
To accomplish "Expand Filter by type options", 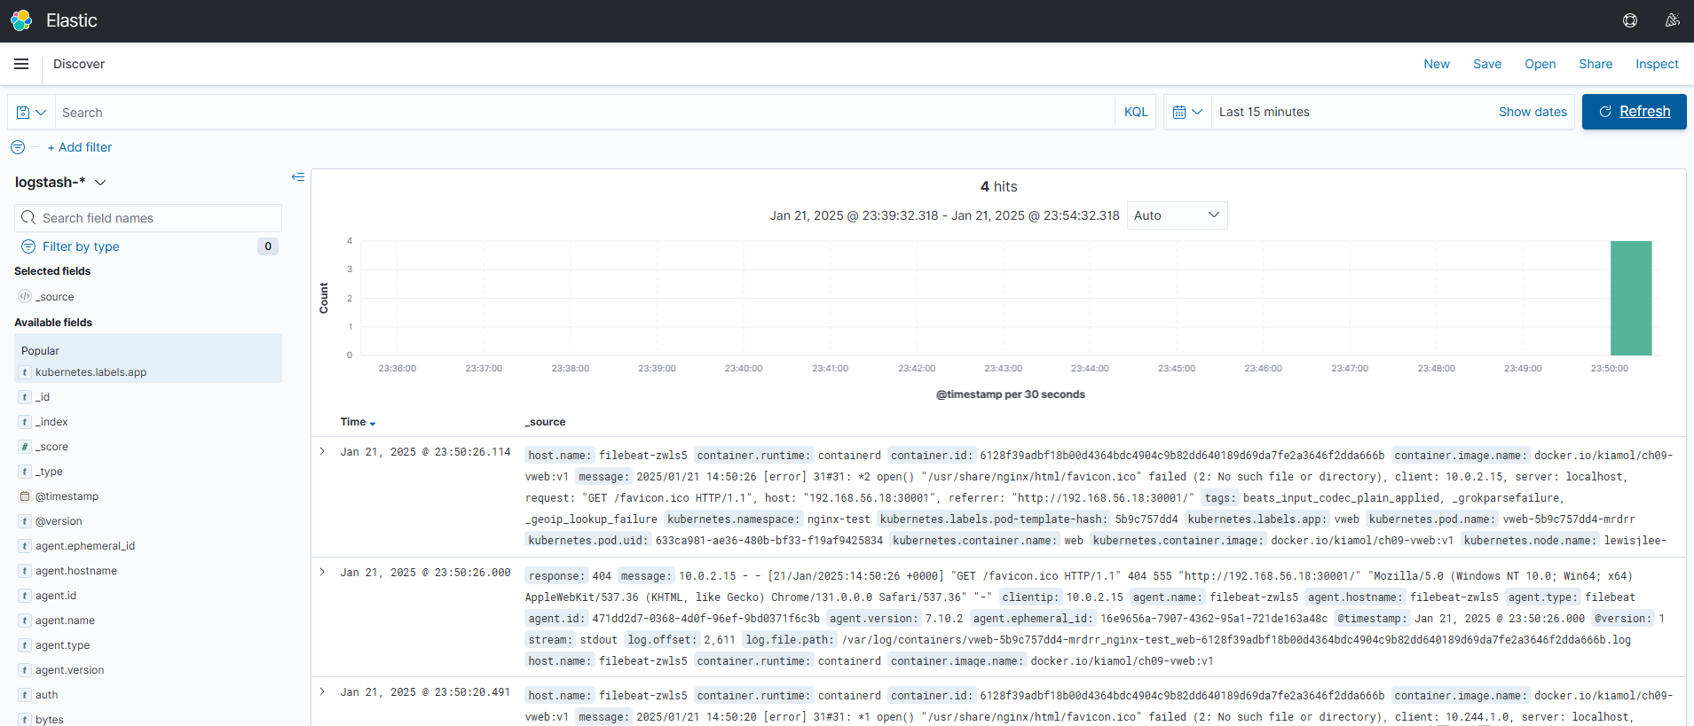I will pos(81,246).
